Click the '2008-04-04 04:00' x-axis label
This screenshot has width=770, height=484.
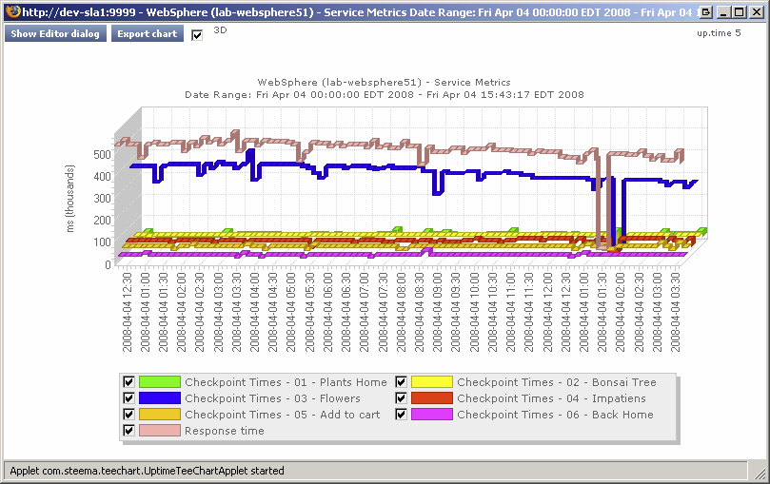tap(255, 313)
